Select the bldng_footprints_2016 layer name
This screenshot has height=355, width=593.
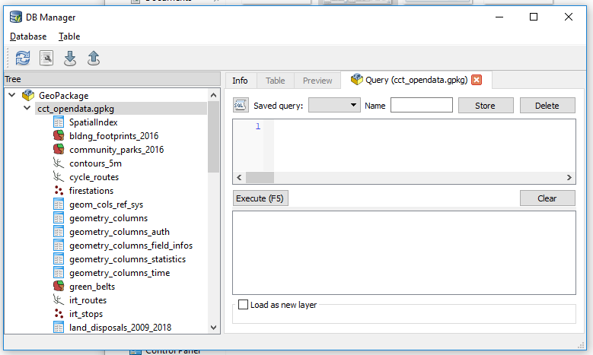(x=114, y=136)
